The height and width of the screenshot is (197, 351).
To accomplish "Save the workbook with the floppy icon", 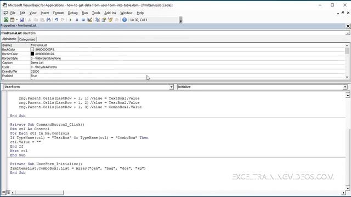I will [x=22, y=20].
